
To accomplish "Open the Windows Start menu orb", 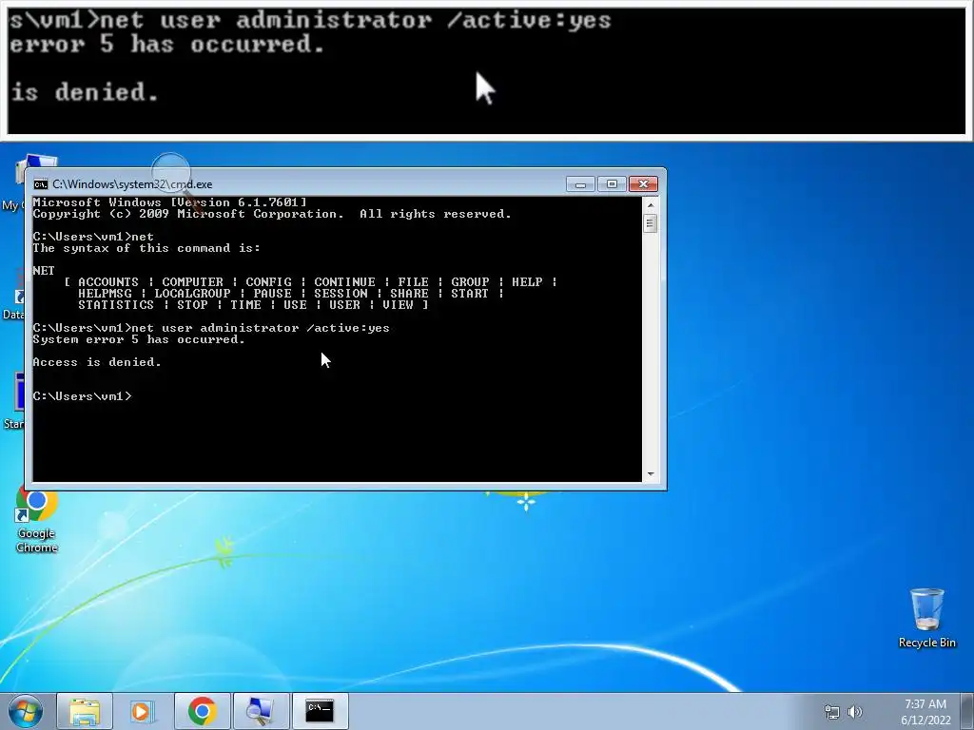I will (26, 711).
